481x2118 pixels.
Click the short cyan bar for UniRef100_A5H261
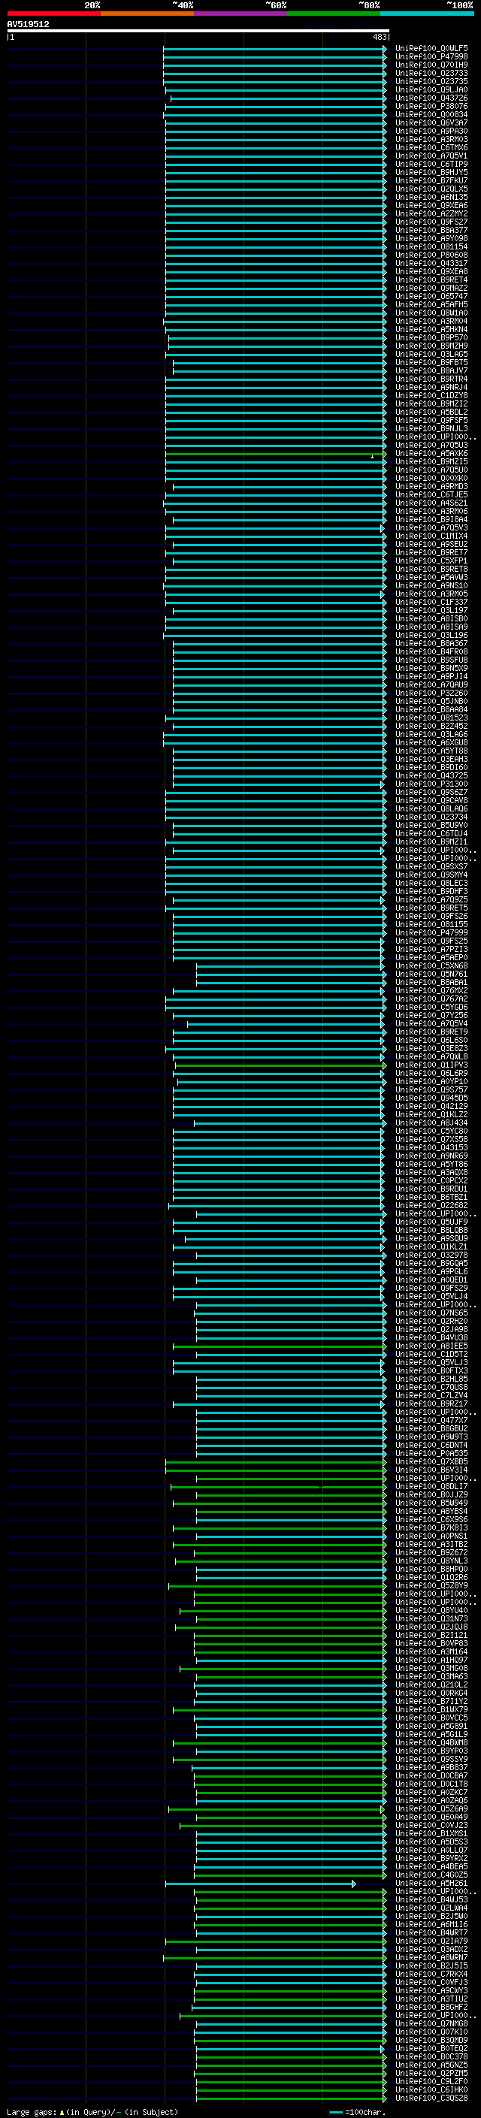(x=261, y=1884)
